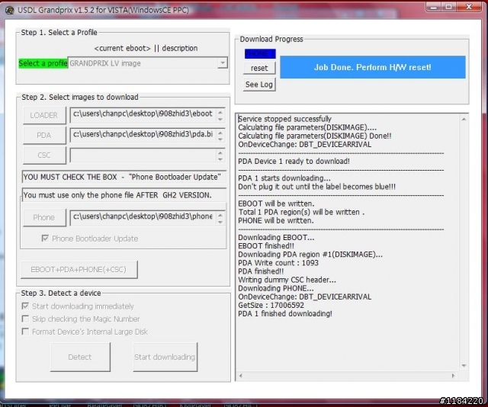Click 'YOU MUST CHECK THE BOX' notice text
The width and height of the screenshot is (488, 407).
70,177
